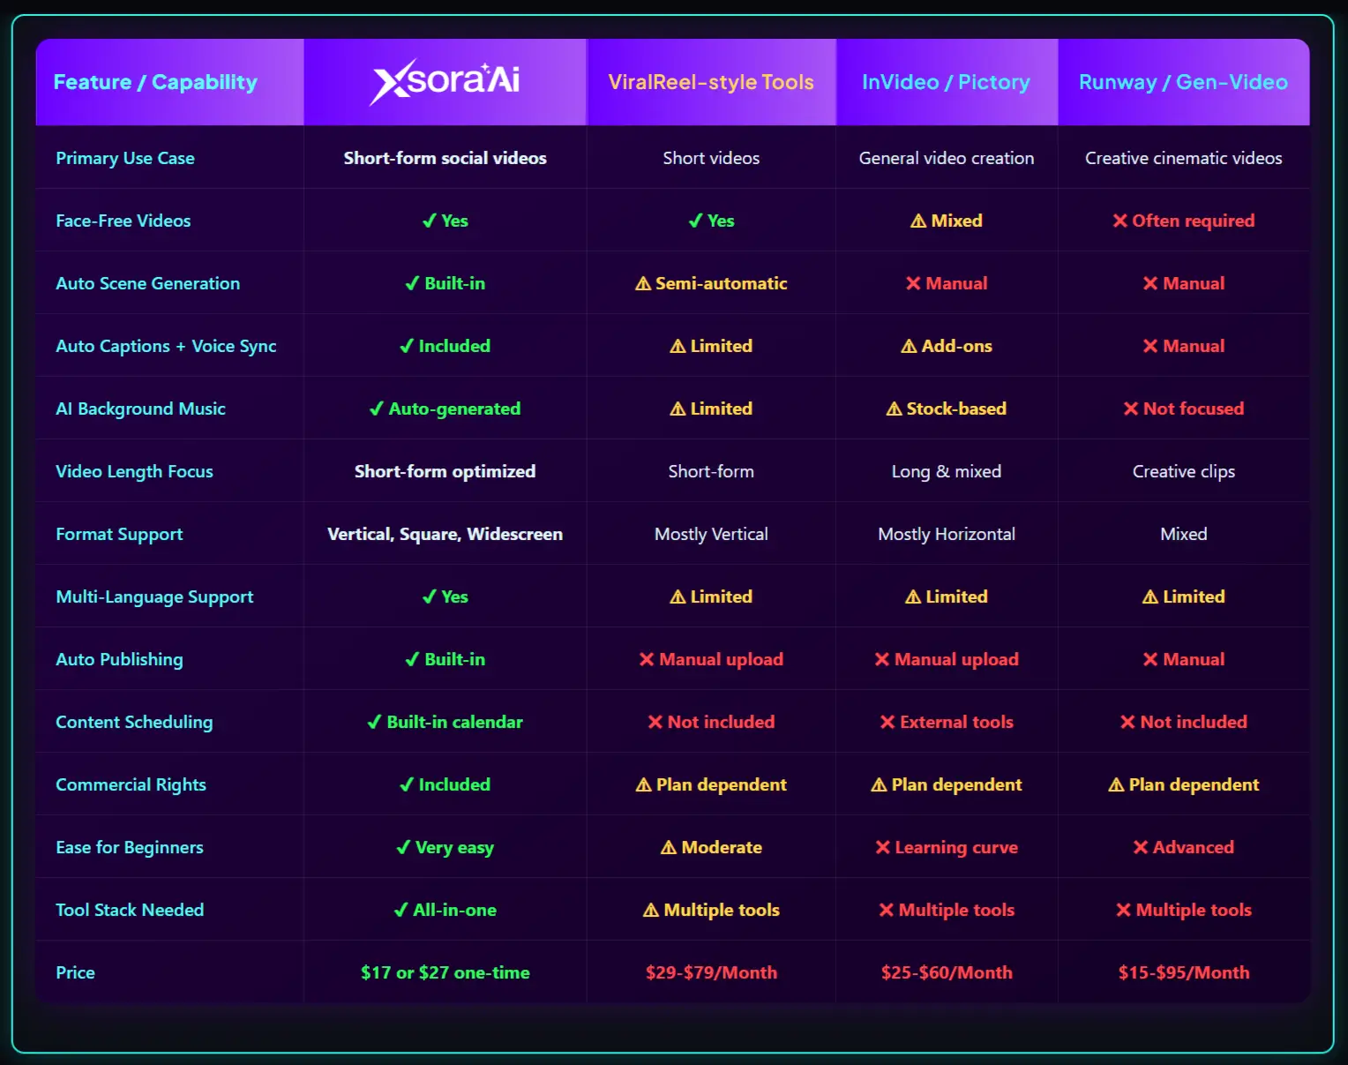Viewport: 1348px width, 1065px height.
Task: Select the 'InVideo / Pictory' column header
Action: point(946,82)
